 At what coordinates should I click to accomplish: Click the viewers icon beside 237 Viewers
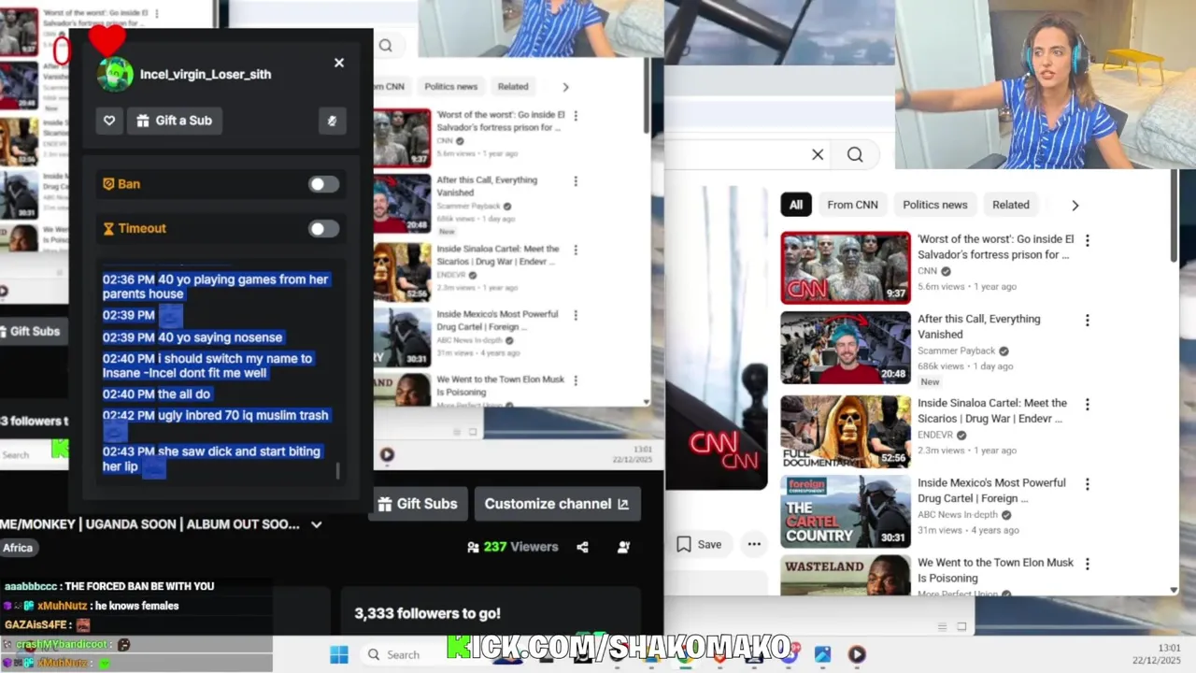[473, 547]
